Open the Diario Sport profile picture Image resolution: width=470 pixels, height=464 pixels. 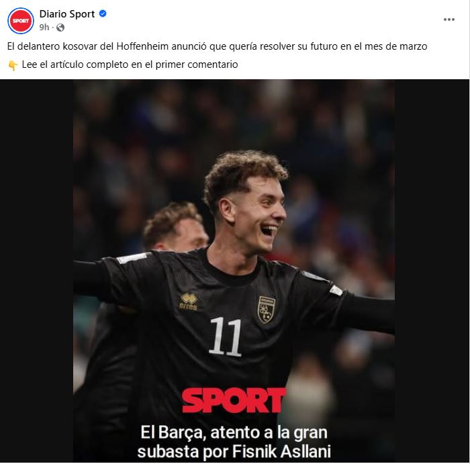tap(21, 21)
